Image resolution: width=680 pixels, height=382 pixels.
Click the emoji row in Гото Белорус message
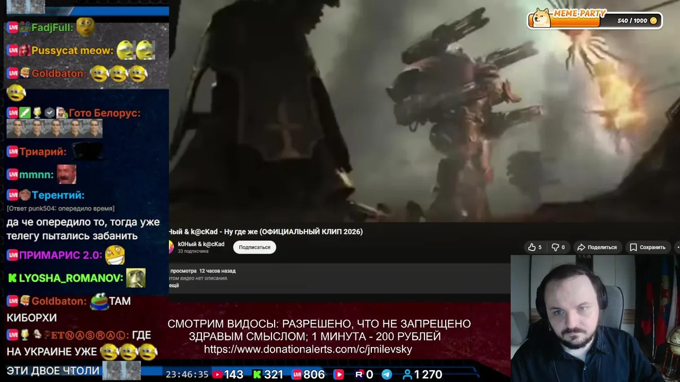pos(54,128)
